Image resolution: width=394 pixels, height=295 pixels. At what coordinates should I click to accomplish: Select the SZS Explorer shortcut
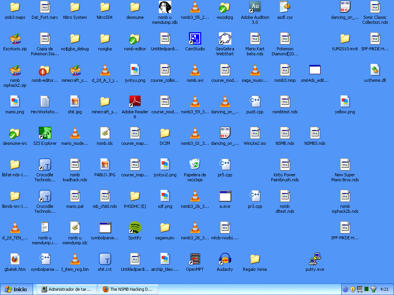[x=45, y=133]
